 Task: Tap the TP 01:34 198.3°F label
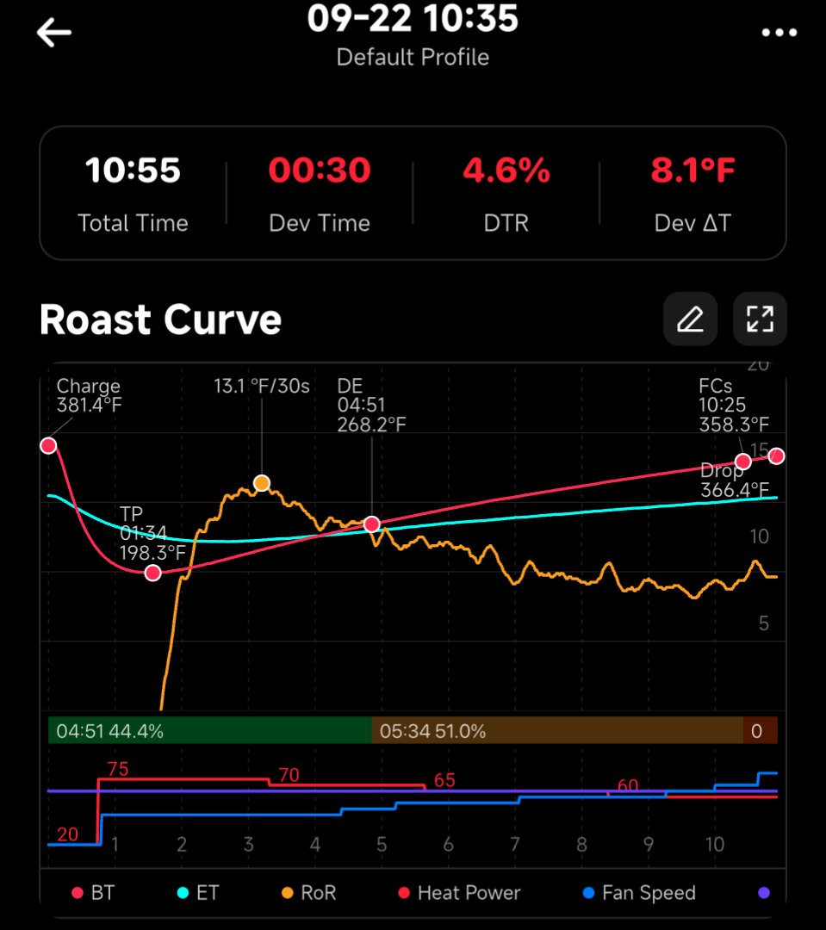[152, 533]
